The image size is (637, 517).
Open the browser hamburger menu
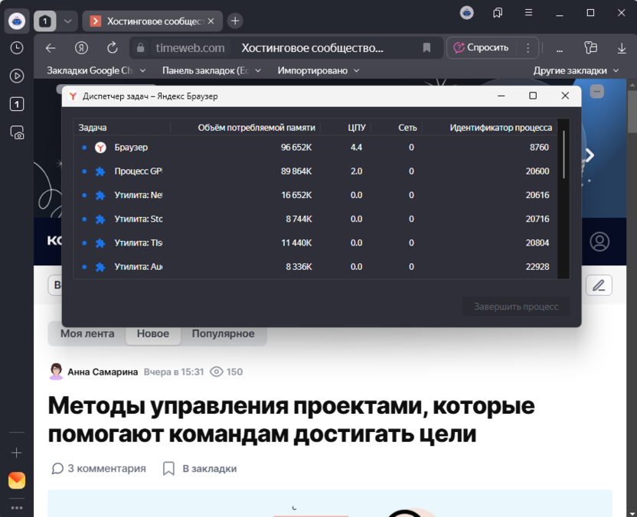pyautogui.click(x=528, y=13)
